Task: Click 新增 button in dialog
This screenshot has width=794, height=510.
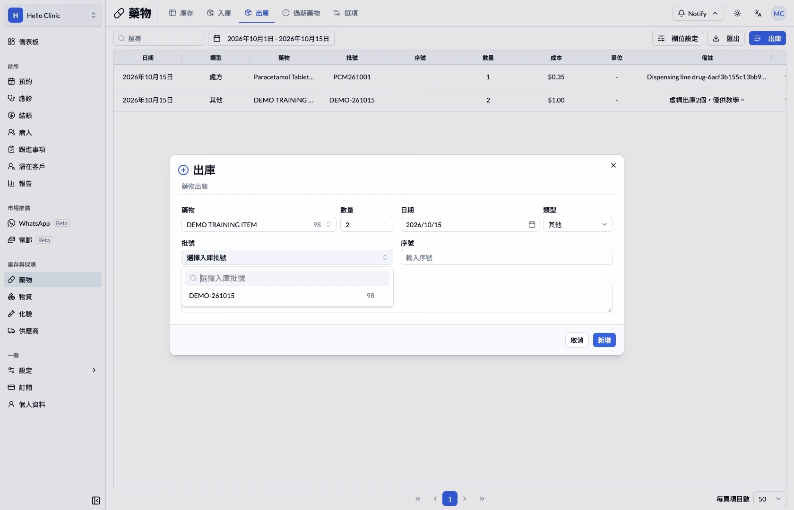Action: point(604,340)
